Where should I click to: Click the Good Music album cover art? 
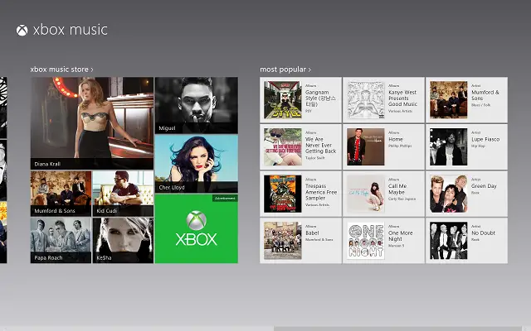tap(366, 99)
